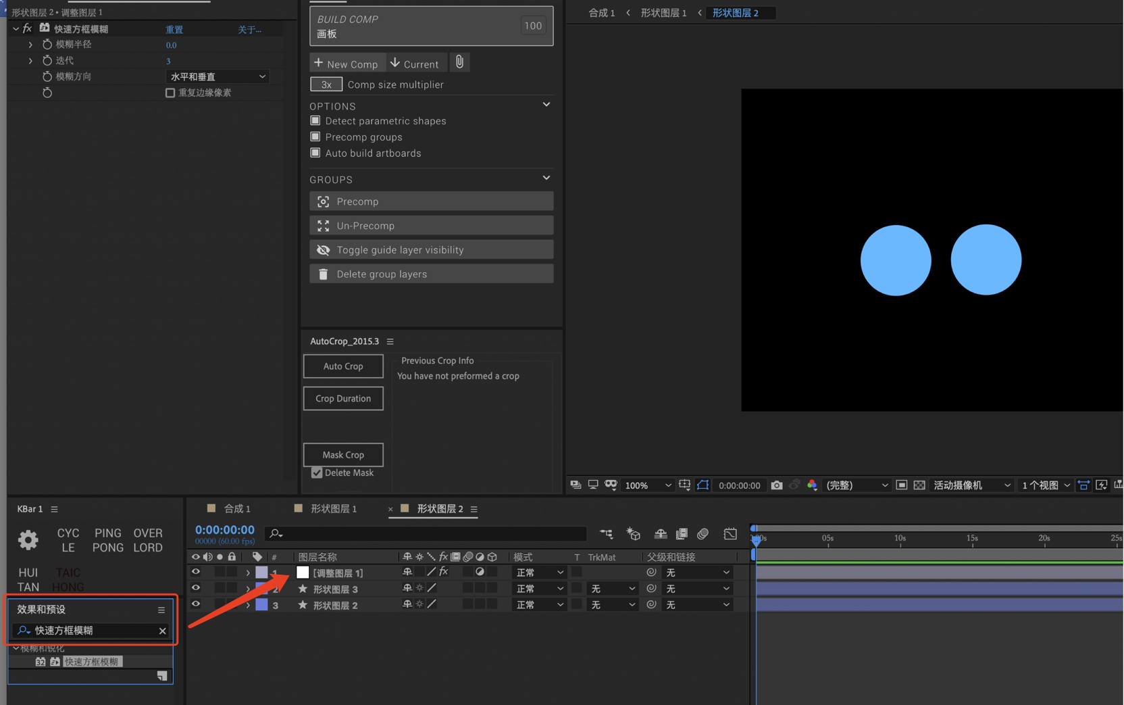Toggle the region of interest icon
The image size is (1124, 705).
coord(901,485)
